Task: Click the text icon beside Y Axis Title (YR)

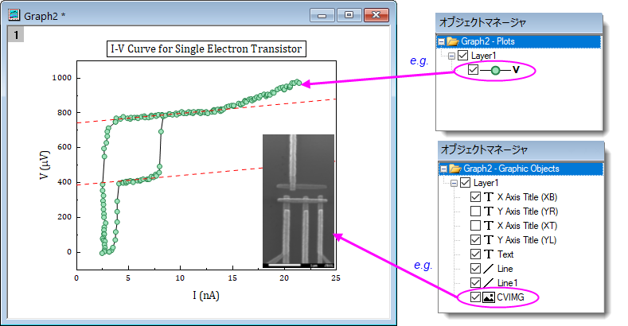Action: tap(488, 212)
